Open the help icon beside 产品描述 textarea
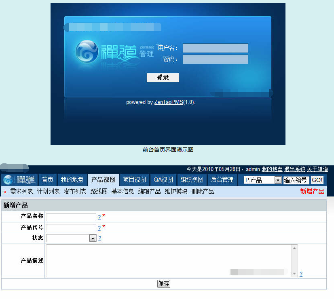The height and width of the screenshot is (300, 334). [301, 274]
